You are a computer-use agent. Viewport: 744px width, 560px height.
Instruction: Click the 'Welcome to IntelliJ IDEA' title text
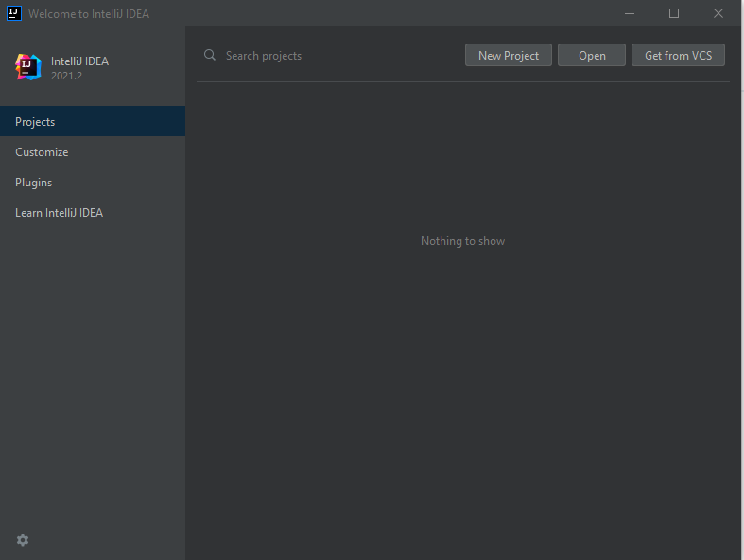click(89, 14)
